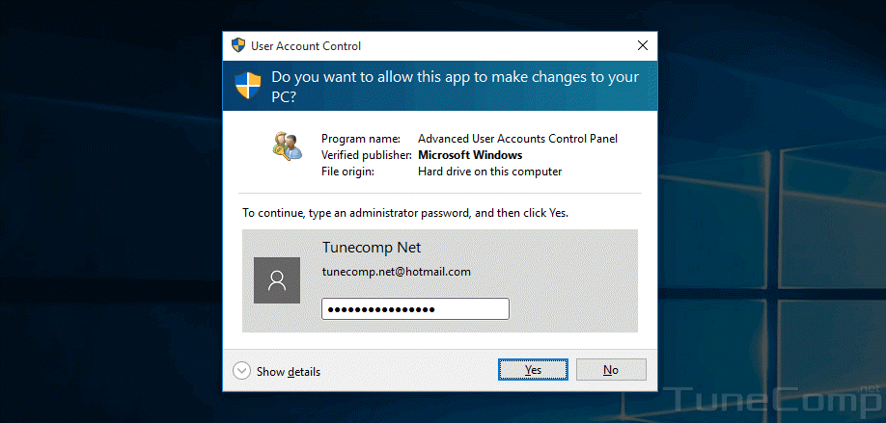Click tunecomp.net@hotmail.com email text
886x423 pixels.
[x=396, y=272]
